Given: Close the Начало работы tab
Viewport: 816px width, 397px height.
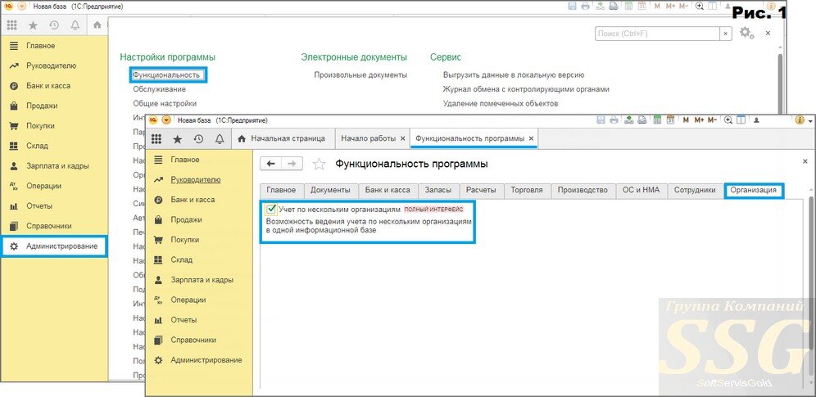Looking at the screenshot, I should (x=401, y=138).
